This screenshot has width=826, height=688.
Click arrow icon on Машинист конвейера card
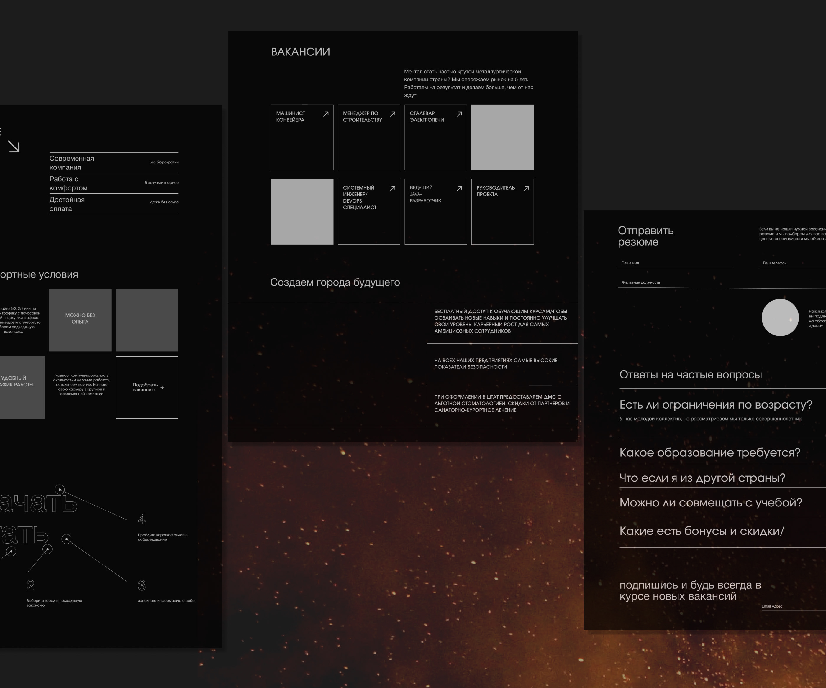click(x=326, y=114)
